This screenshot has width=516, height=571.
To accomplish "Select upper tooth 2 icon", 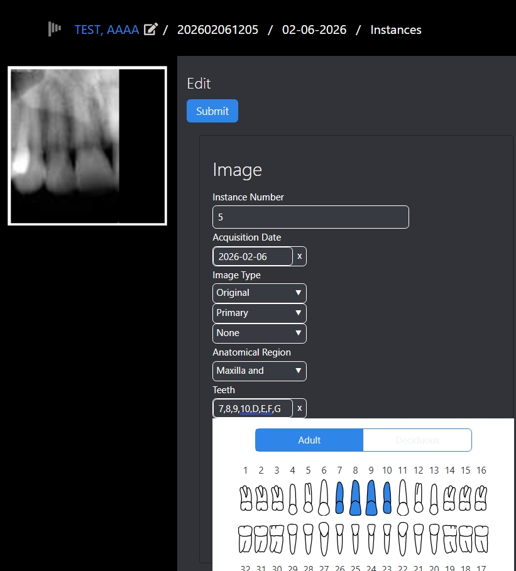I will pos(261,498).
